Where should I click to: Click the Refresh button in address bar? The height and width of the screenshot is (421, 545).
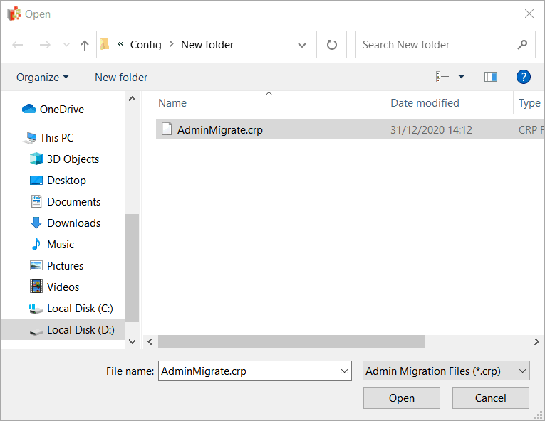331,45
